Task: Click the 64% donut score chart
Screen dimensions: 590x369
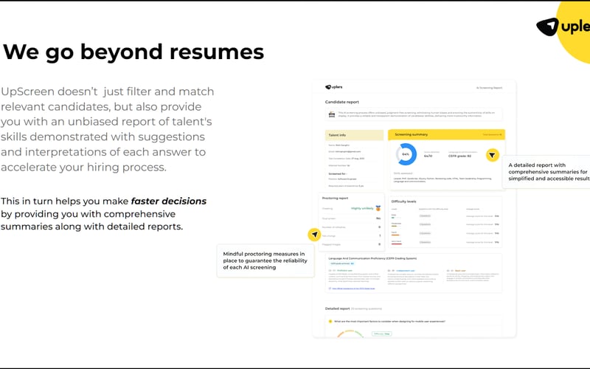Action: click(x=406, y=154)
